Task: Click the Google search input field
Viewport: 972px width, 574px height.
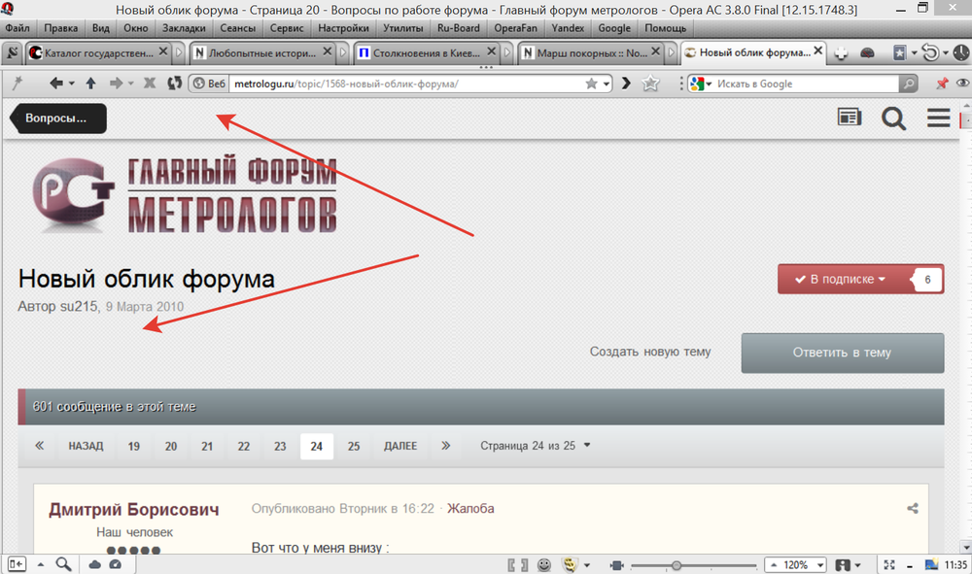Action: (807, 84)
